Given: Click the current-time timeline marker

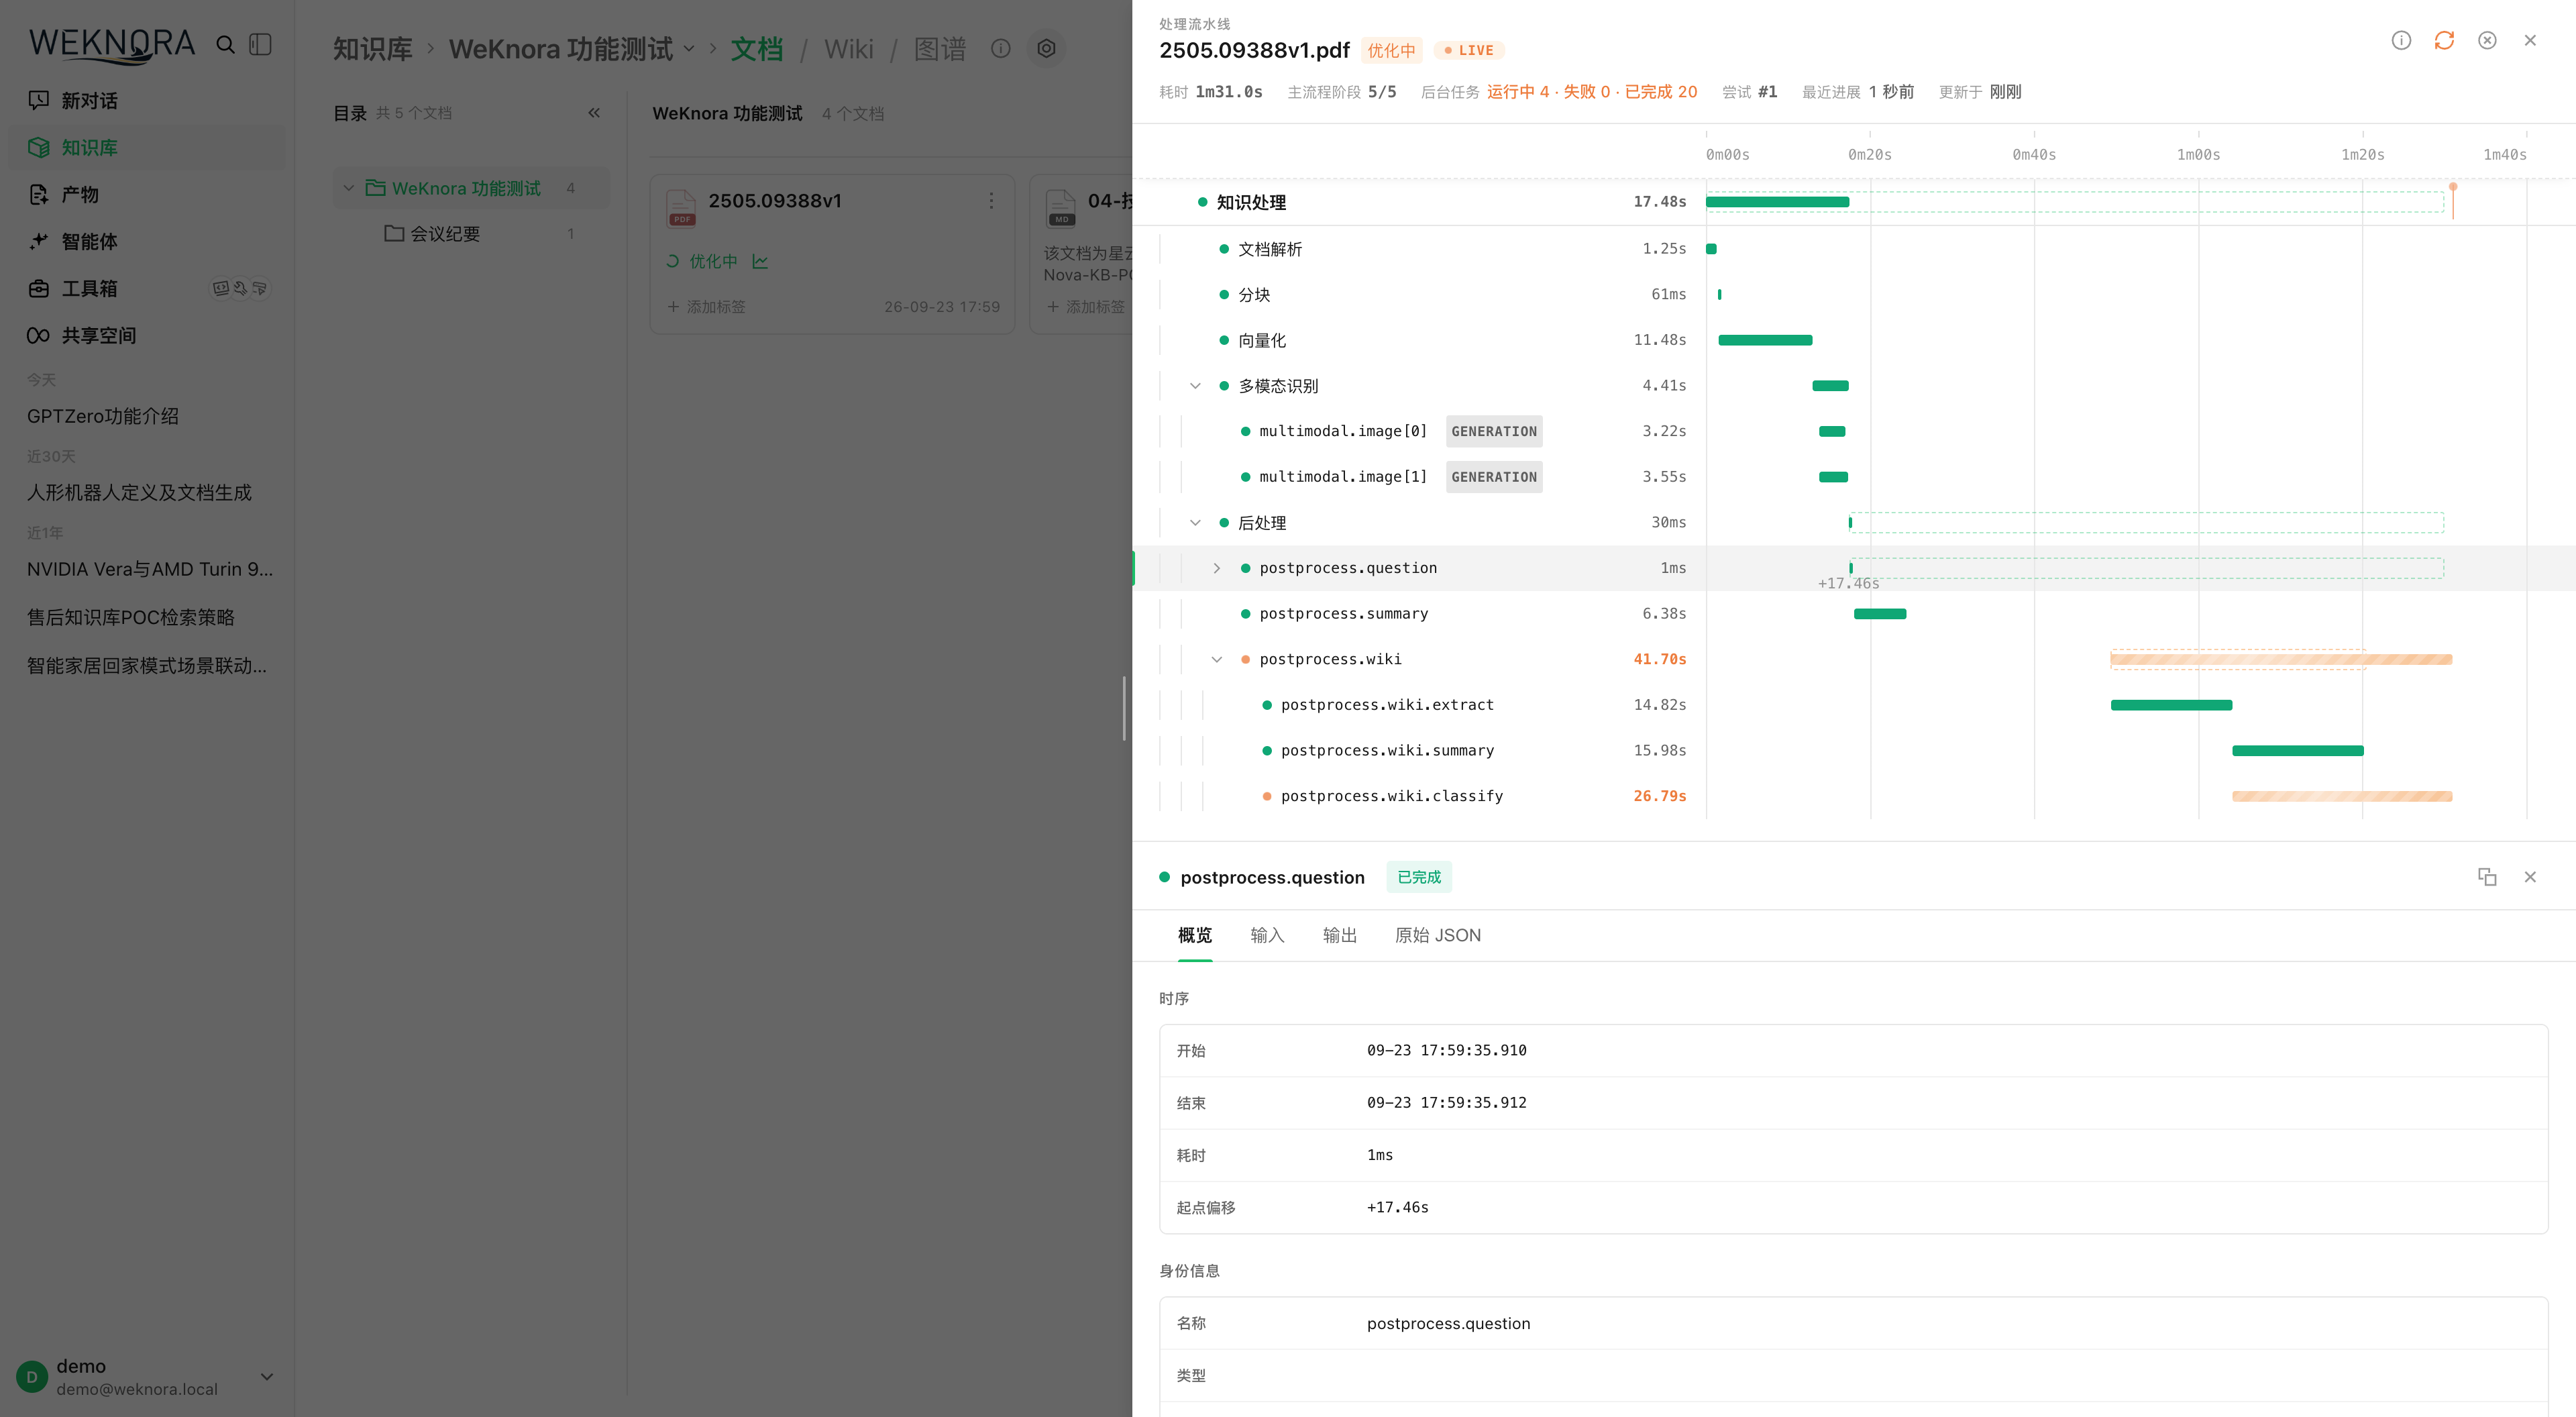Looking at the screenshot, I should [x=2453, y=200].
